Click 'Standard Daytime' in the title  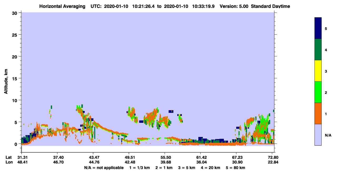pos(270,6)
